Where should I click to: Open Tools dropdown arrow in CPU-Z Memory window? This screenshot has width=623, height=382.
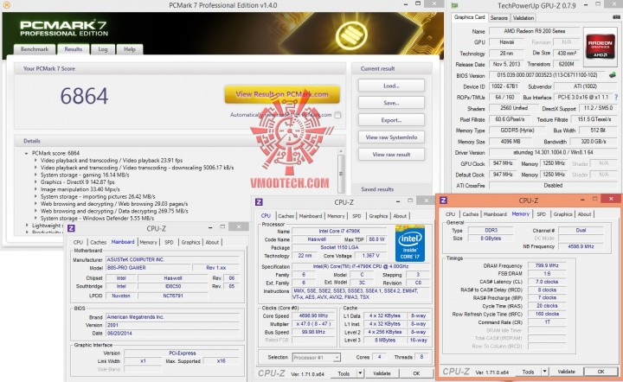[545, 372]
